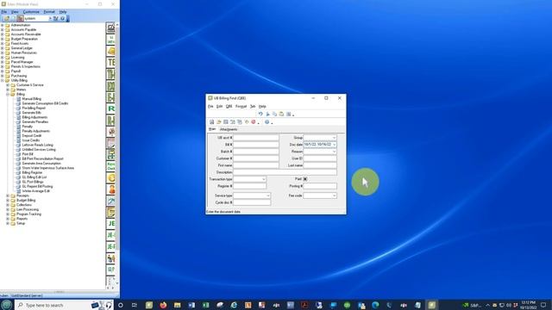552x310 pixels.
Task: Click the green R shortcut icon in Eden sidebar
Action: tap(111, 108)
